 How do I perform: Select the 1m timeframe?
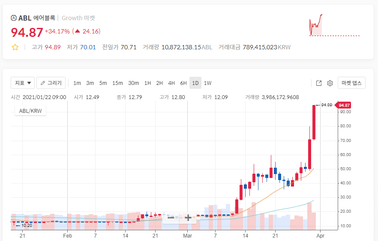(x=77, y=83)
